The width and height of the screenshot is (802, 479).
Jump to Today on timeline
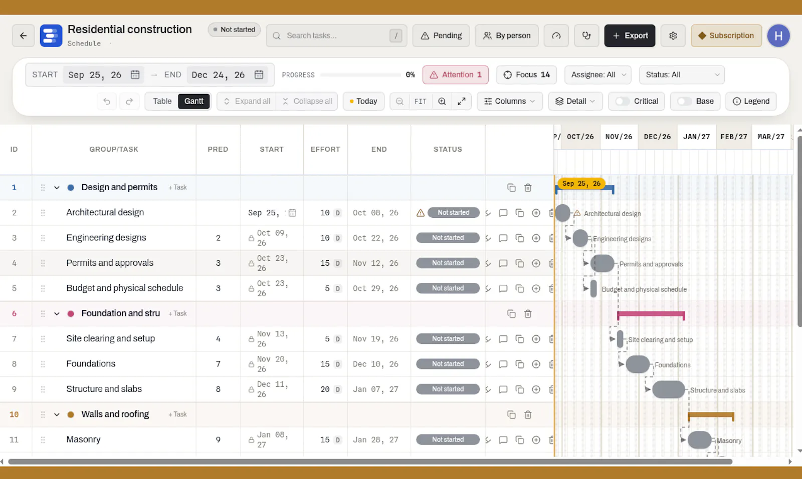click(x=363, y=101)
